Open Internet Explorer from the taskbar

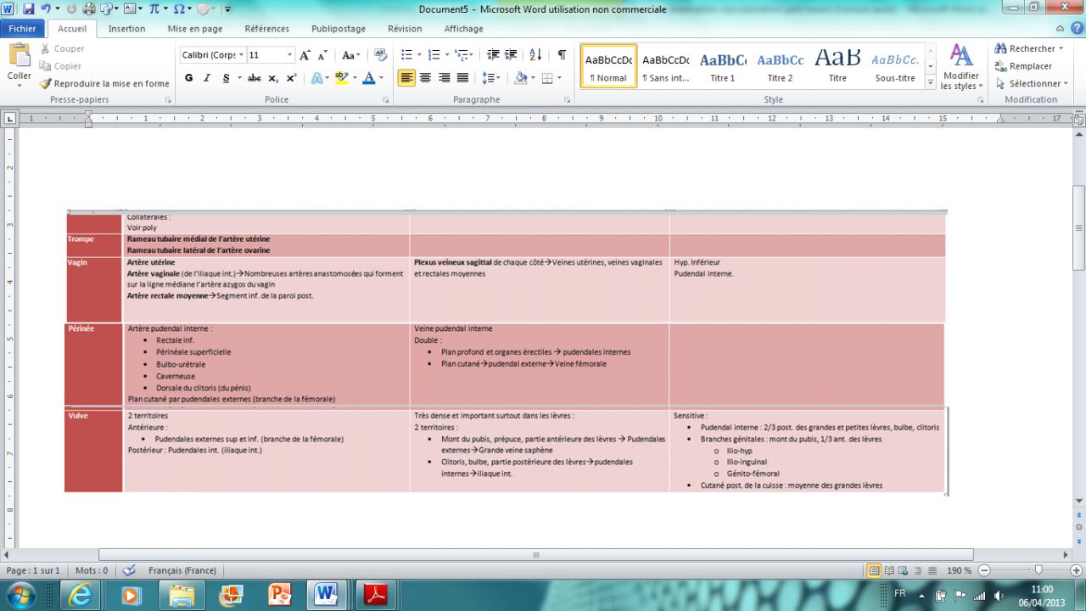(x=81, y=595)
